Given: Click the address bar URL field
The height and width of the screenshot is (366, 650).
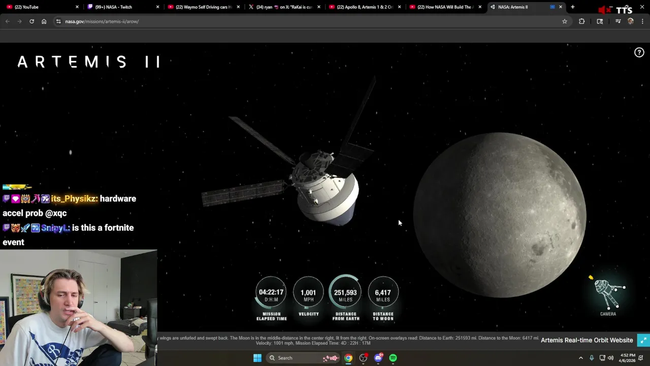Looking at the screenshot, I should click(x=305, y=21).
